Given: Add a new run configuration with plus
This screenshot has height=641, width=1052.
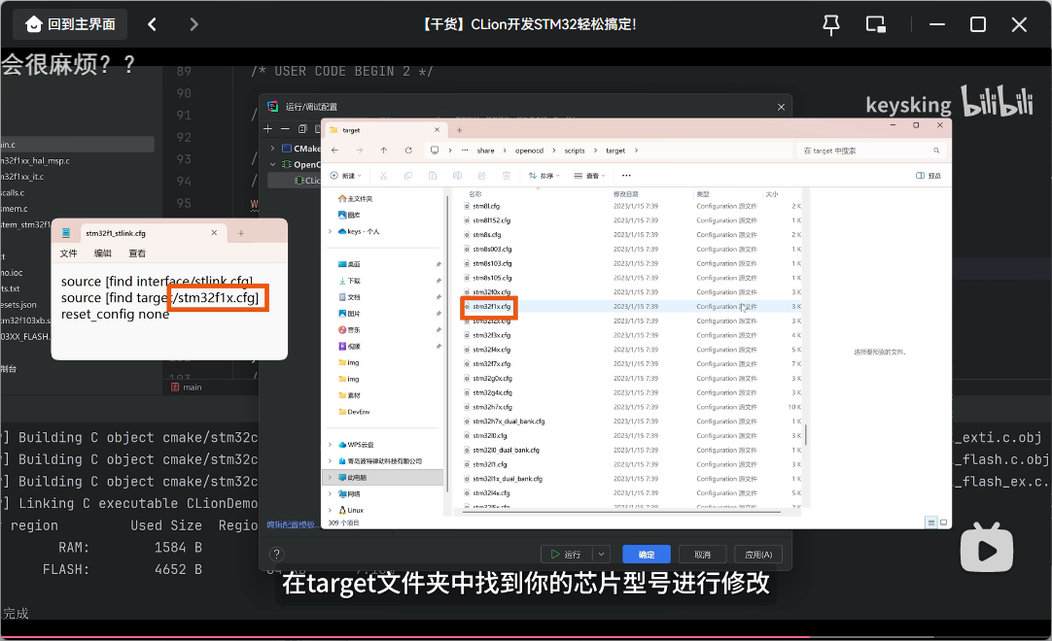Looking at the screenshot, I should coord(267,129).
